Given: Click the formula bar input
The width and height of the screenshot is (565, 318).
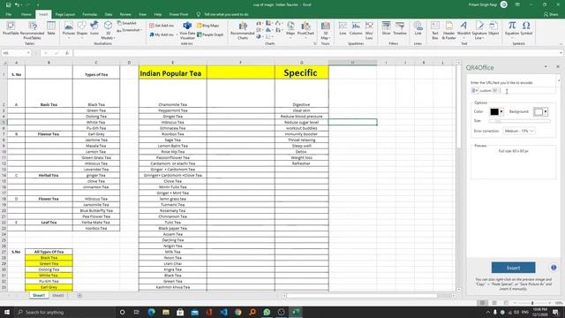Looking at the screenshot, I should (x=316, y=53).
